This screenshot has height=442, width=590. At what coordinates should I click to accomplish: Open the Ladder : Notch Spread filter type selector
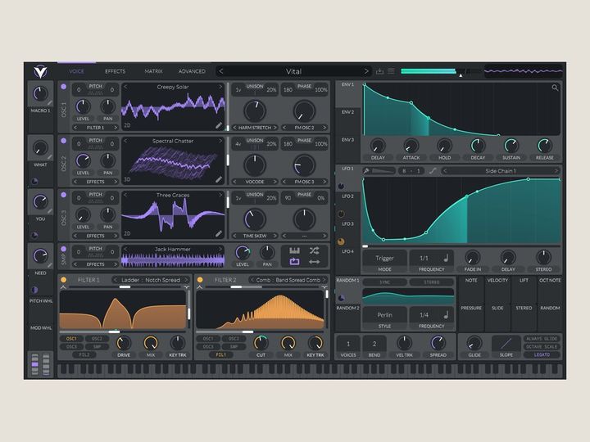(151, 280)
